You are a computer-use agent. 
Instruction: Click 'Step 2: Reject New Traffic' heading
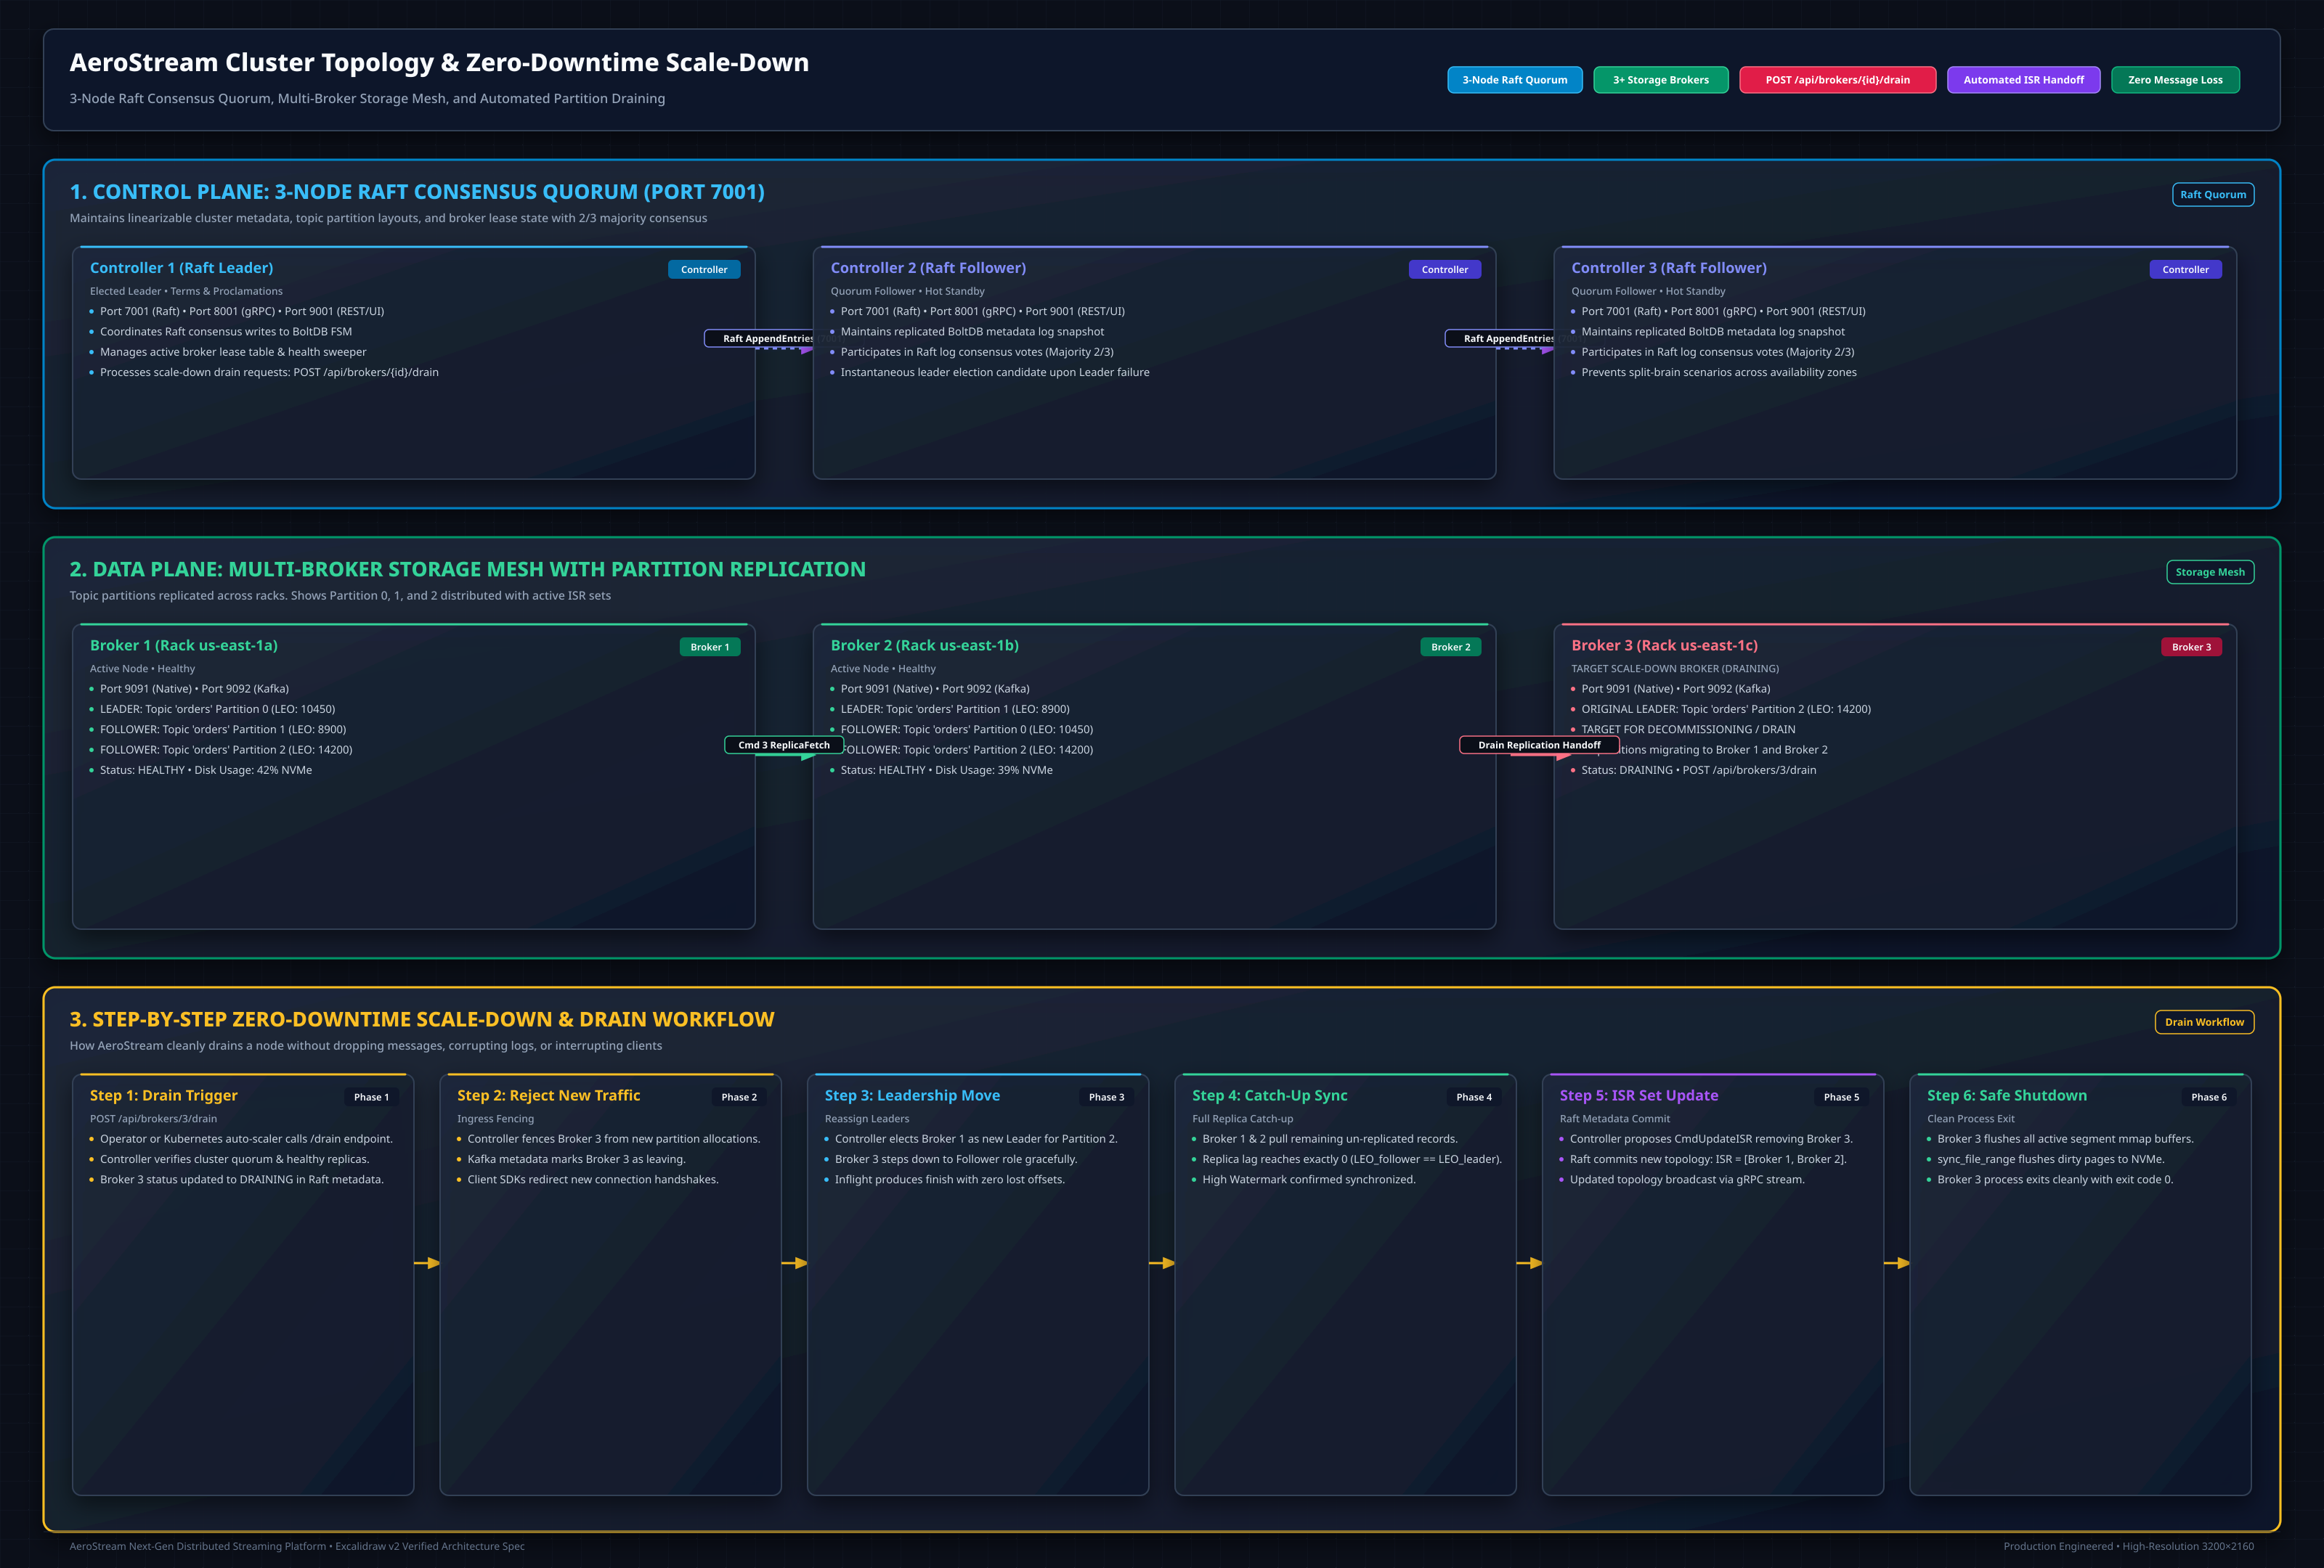[548, 1095]
